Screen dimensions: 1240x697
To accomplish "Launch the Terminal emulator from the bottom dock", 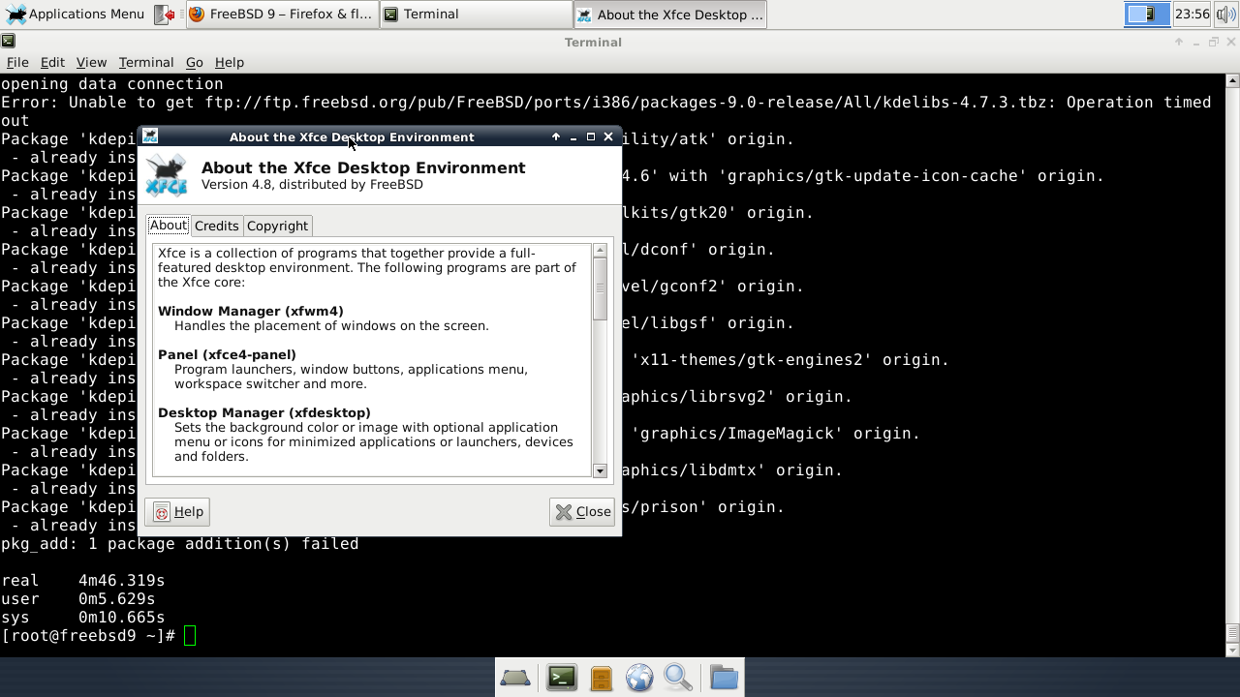I will (562, 678).
